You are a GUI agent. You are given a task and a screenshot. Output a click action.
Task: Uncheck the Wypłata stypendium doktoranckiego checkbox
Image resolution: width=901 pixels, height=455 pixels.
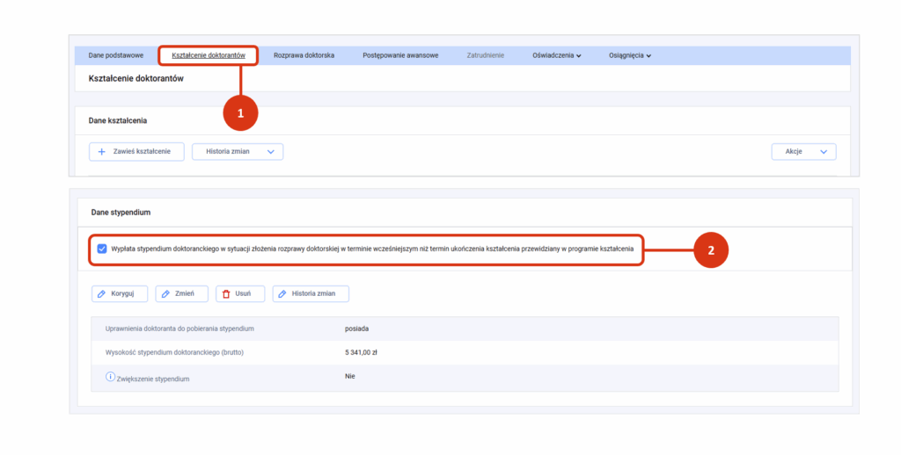pyautogui.click(x=102, y=249)
